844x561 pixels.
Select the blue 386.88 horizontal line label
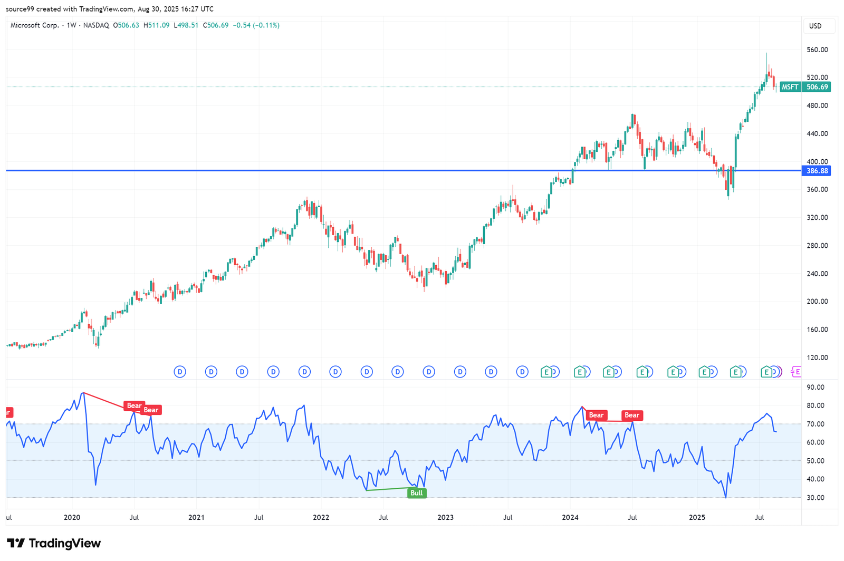point(817,171)
